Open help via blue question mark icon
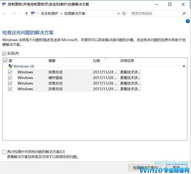Image resolution: width=191 pixels, height=174 pixels. [x=188, y=21]
